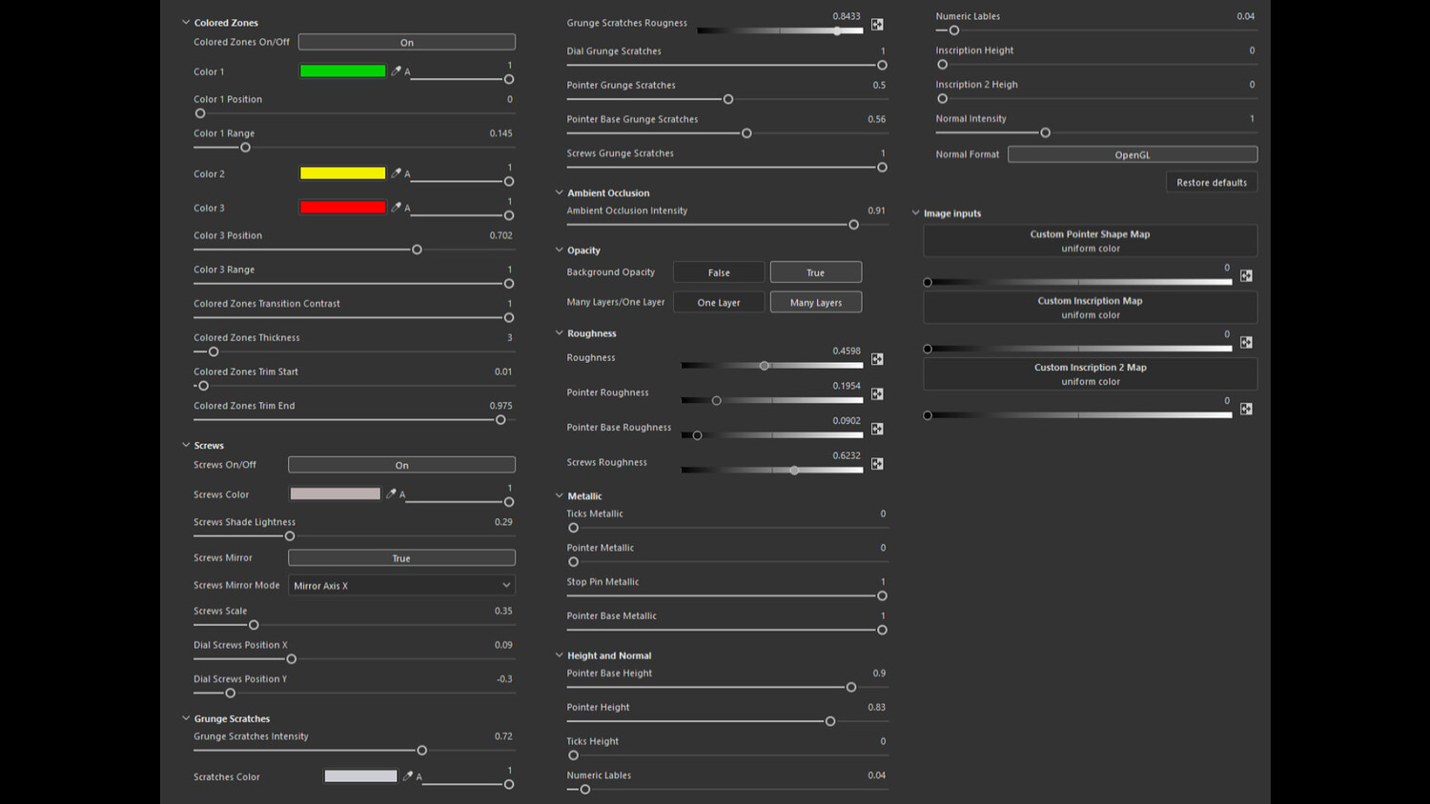Open the Custom Inscription 2 Map input
This screenshot has width=1430, height=804.
1090,374
